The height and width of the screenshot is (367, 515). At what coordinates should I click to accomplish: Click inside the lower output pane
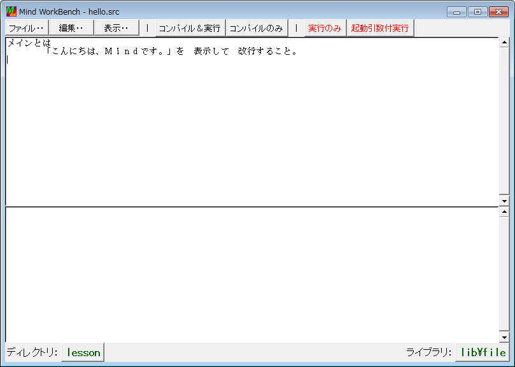coord(252,275)
